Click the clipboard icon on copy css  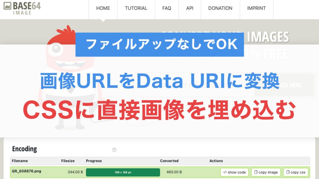pos(288,172)
